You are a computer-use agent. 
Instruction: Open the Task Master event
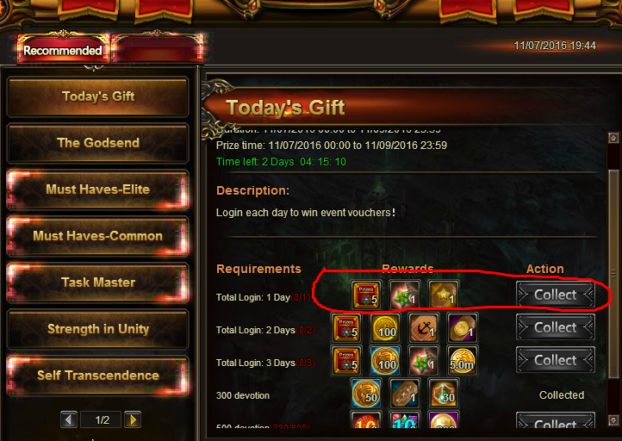pos(97,283)
